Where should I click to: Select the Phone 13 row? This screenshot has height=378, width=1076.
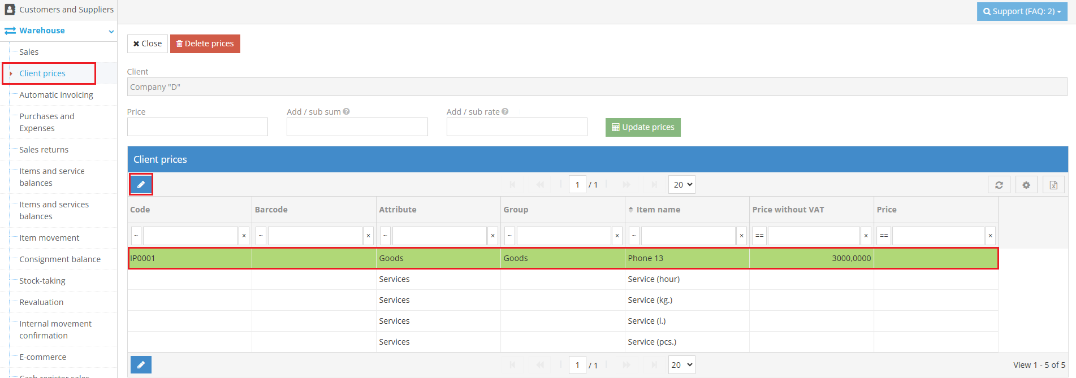click(x=645, y=258)
